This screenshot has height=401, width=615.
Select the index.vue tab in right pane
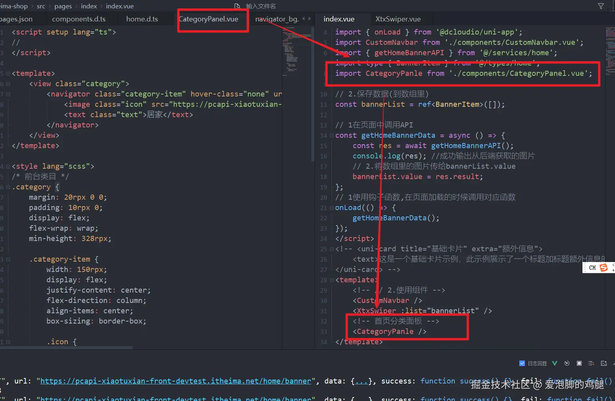click(x=339, y=19)
